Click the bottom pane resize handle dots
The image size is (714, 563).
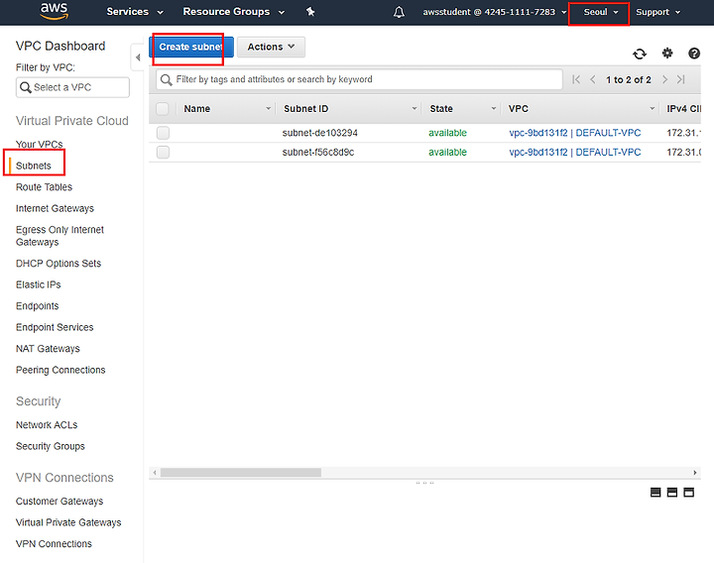point(424,483)
